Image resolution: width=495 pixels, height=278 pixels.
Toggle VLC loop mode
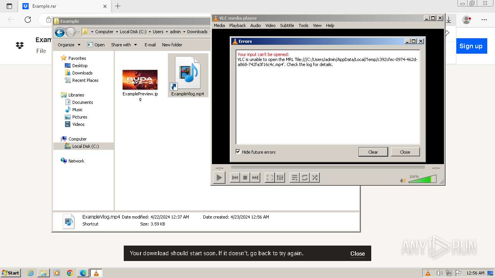305,178
